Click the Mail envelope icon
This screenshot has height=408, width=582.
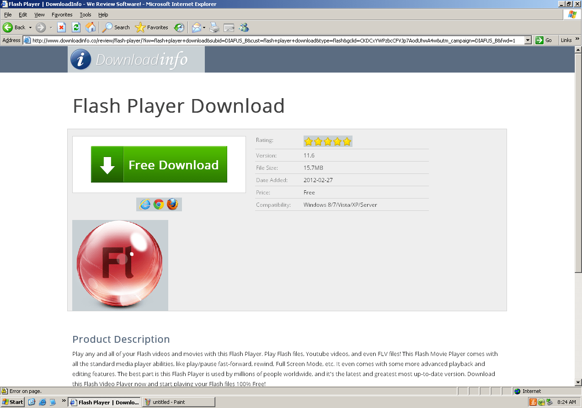coord(196,27)
